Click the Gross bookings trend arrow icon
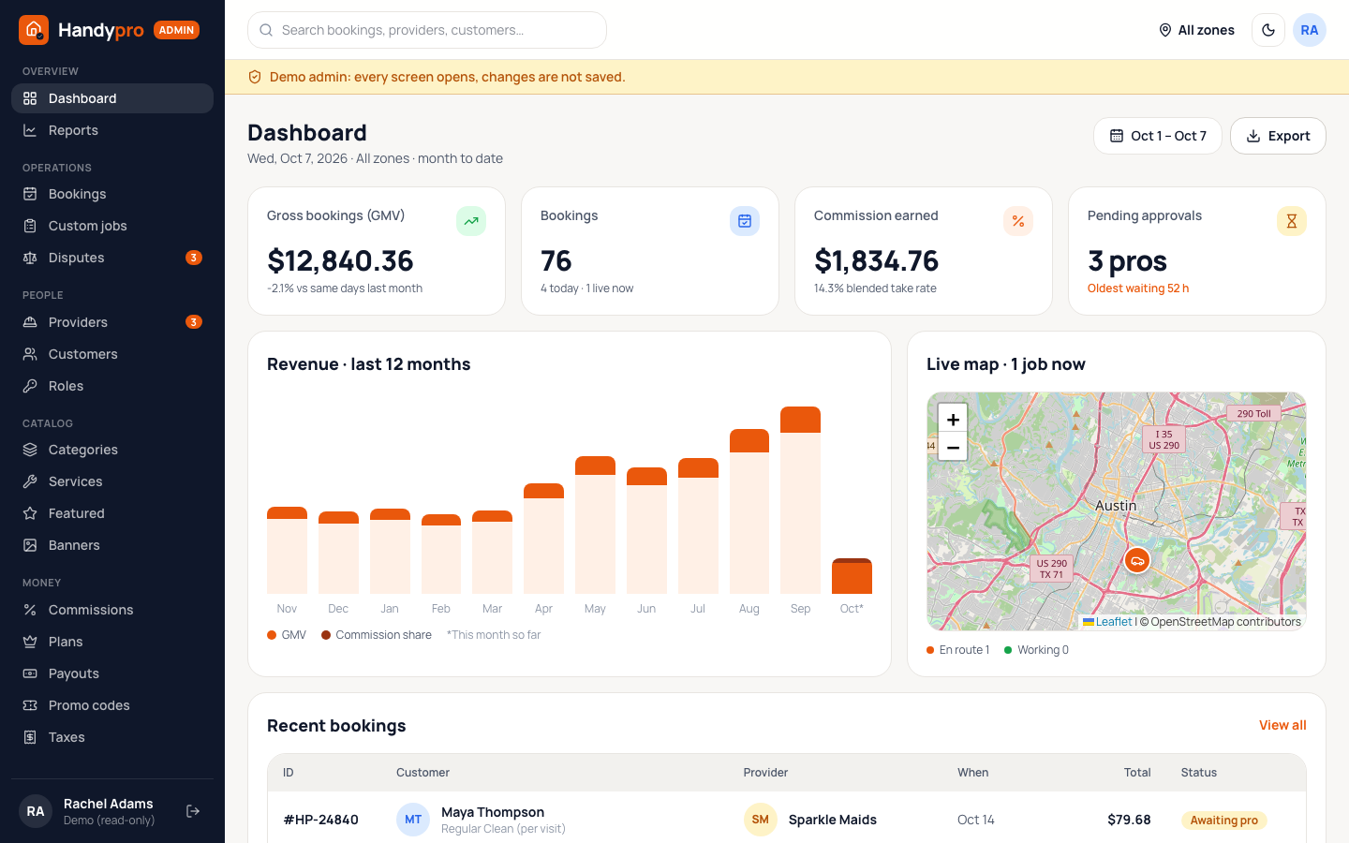 [x=471, y=221]
